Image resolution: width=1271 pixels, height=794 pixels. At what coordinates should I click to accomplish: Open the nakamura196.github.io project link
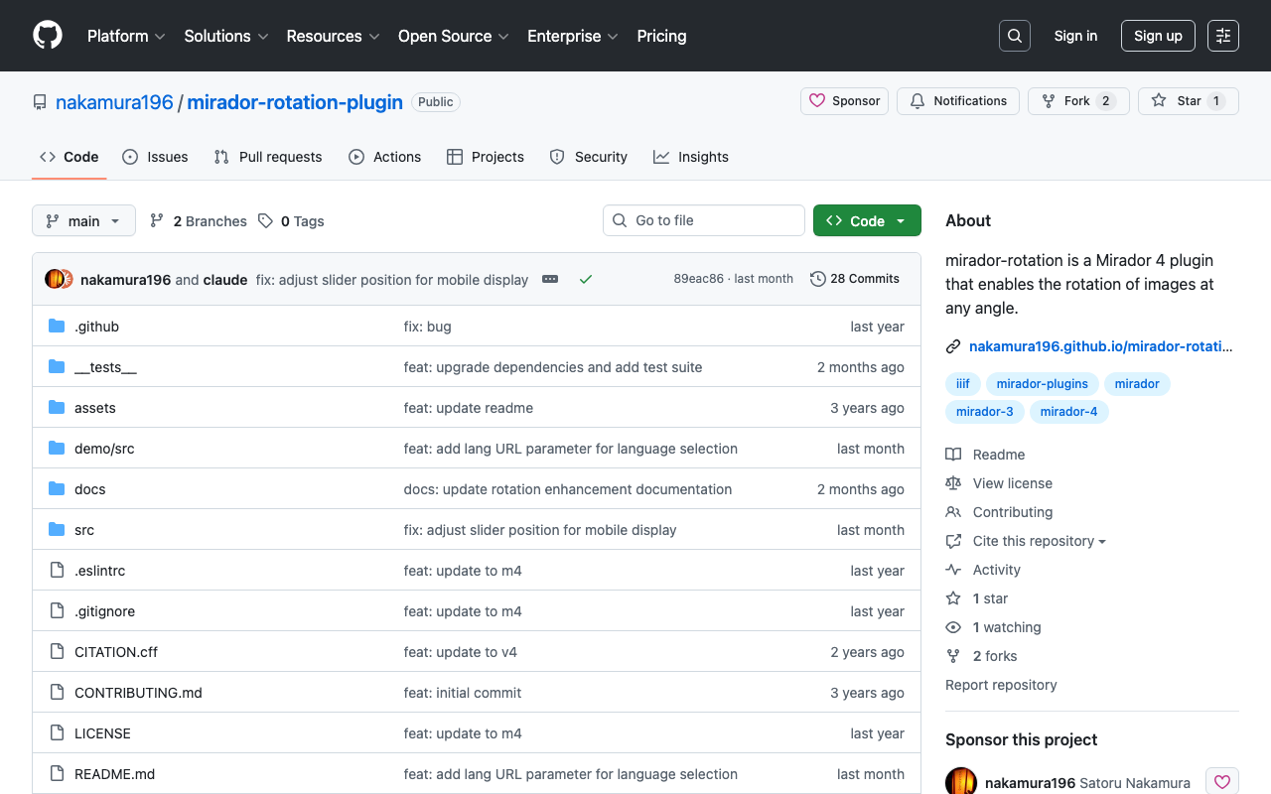(1100, 346)
